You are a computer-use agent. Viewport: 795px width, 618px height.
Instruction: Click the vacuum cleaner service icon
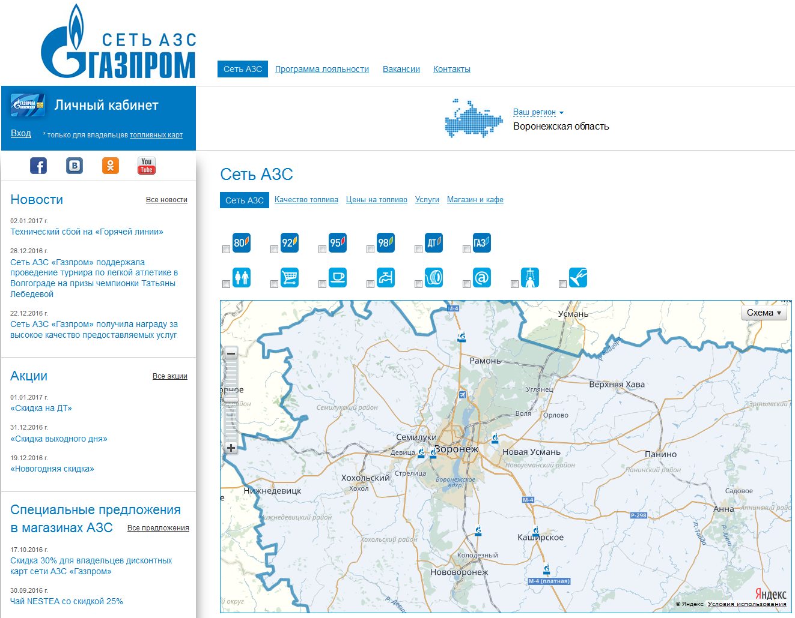pos(578,277)
